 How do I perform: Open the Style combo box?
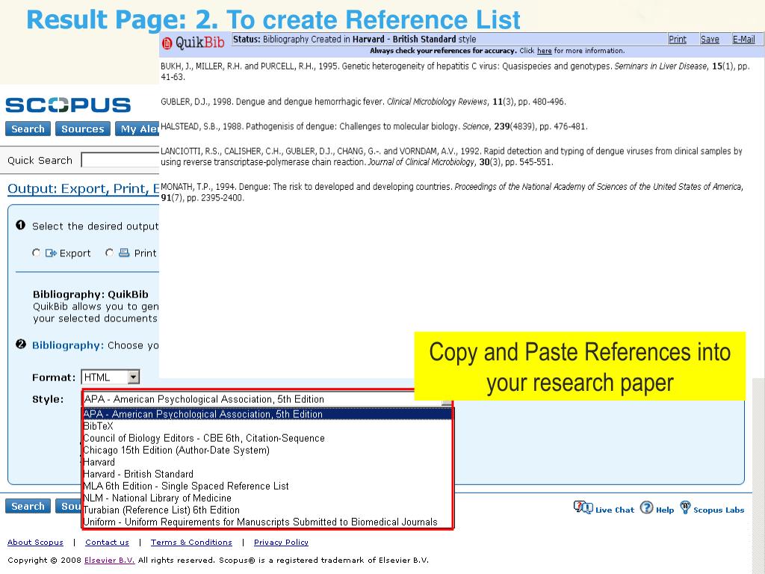pyautogui.click(x=267, y=399)
